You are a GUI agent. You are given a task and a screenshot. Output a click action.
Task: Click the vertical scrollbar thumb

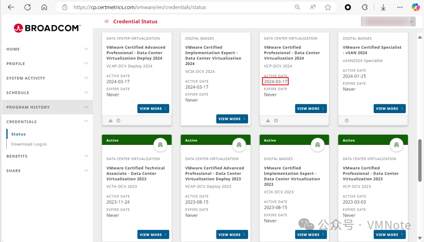(x=420, y=161)
